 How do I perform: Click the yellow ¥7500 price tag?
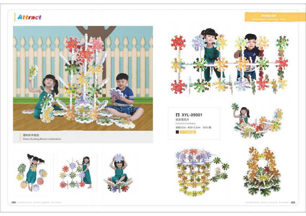point(187,132)
